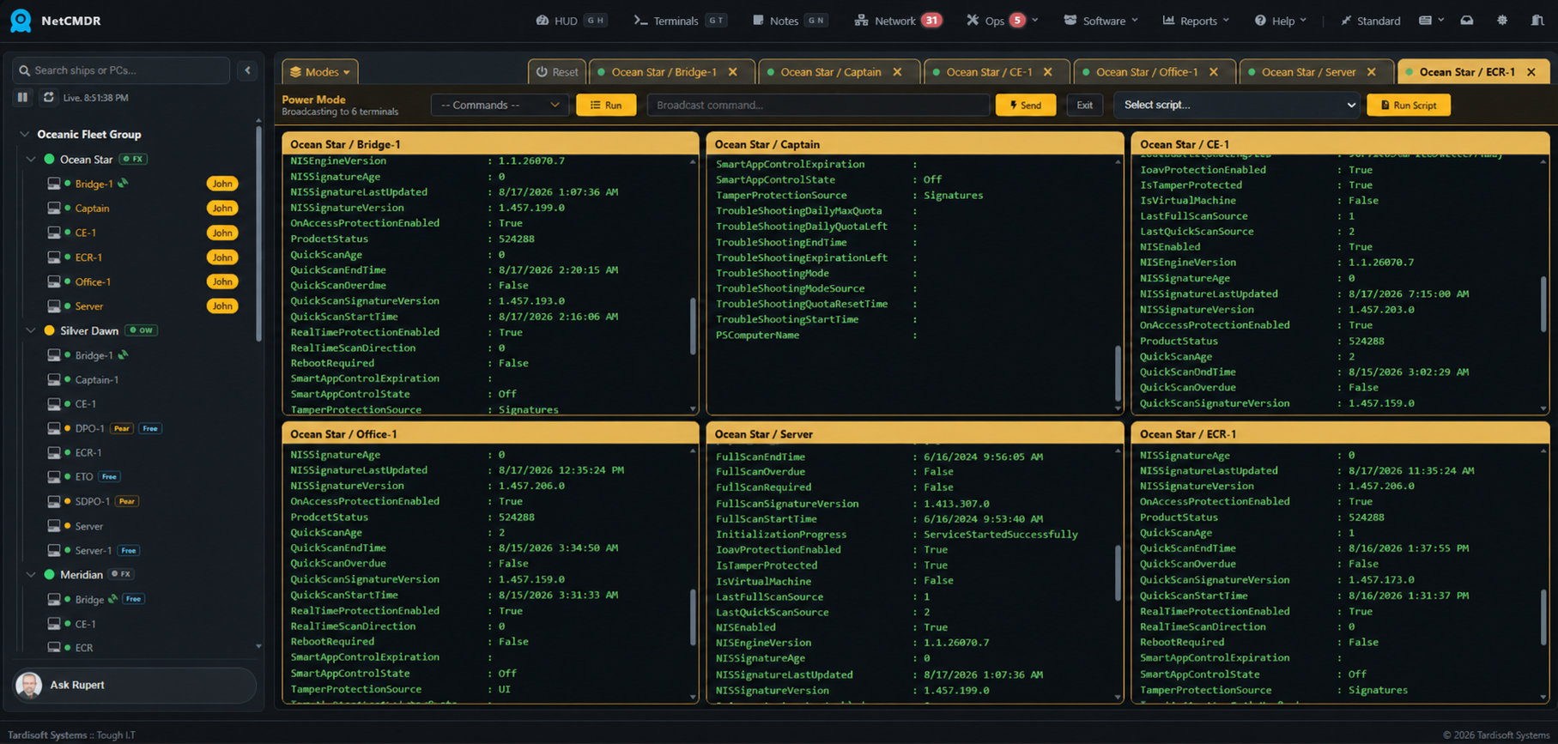Open Ask Rupert assistant
This screenshot has width=1558, height=744.
[x=135, y=685]
